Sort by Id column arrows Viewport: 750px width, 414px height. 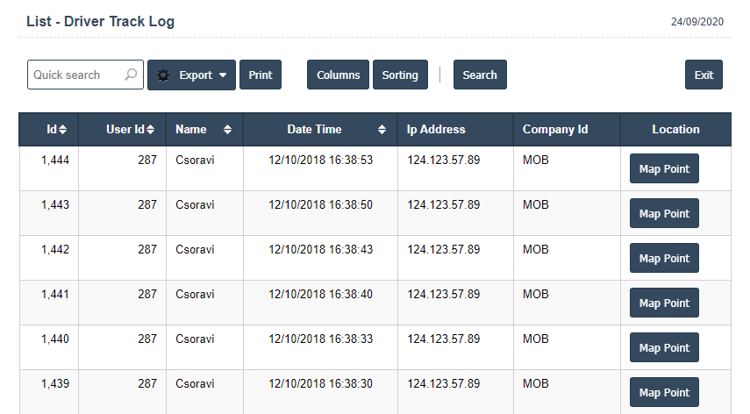(62, 130)
